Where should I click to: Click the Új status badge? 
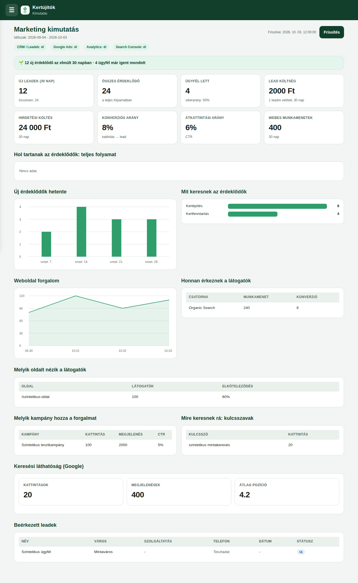click(x=301, y=552)
